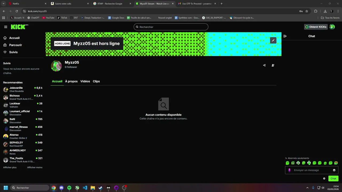Open the Google Docs bookmark
This screenshot has width=342, height=192.
pyautogui.click(x=116, y=18)
